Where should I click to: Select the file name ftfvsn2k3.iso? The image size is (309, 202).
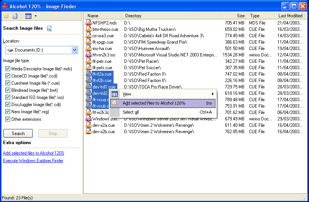point(104,55)
